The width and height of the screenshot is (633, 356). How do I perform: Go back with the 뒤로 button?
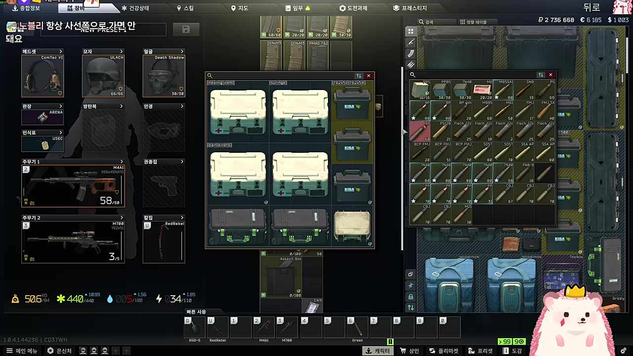(x=591, y=7)
